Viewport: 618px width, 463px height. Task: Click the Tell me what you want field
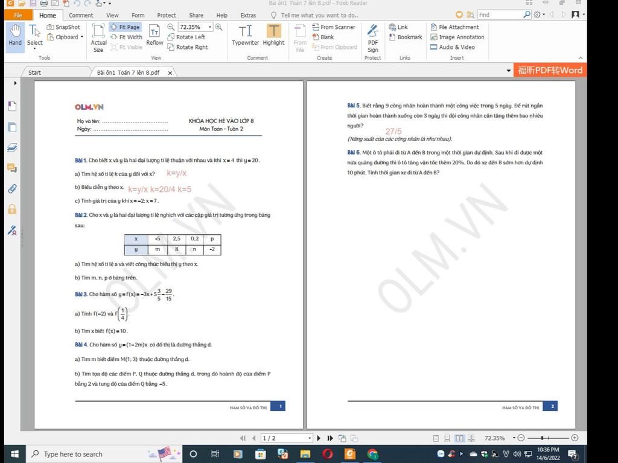tap(319, 15)
